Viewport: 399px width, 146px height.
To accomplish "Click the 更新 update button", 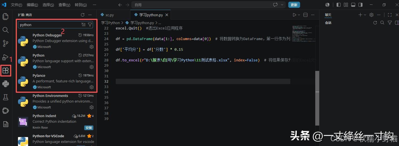I will point(294,5).
